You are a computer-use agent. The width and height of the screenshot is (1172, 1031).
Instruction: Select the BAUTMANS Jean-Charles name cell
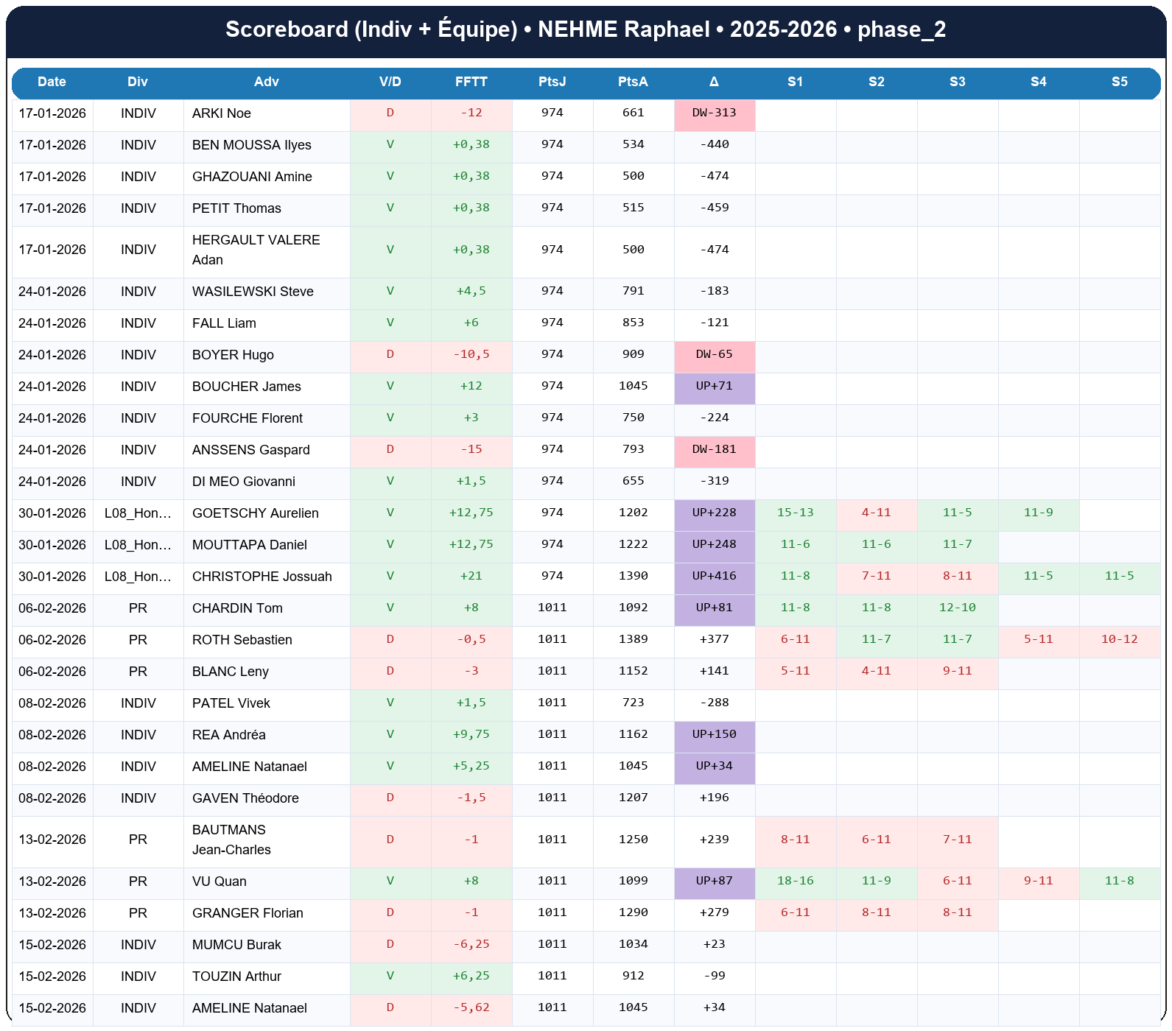pyautogui.click(x=231, y=840)
